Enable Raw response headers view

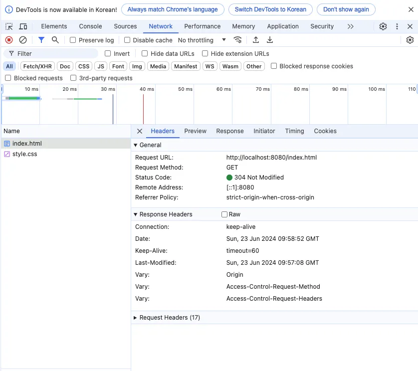[x=224, y=214]
